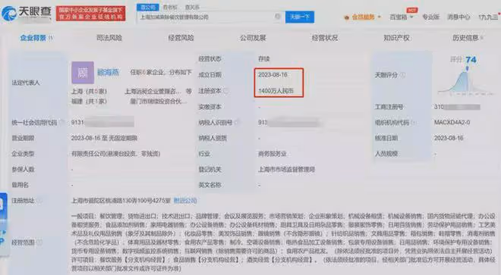Click the 上海（共5家）region entry
This screenshot has width=501, height=275.
89,91
